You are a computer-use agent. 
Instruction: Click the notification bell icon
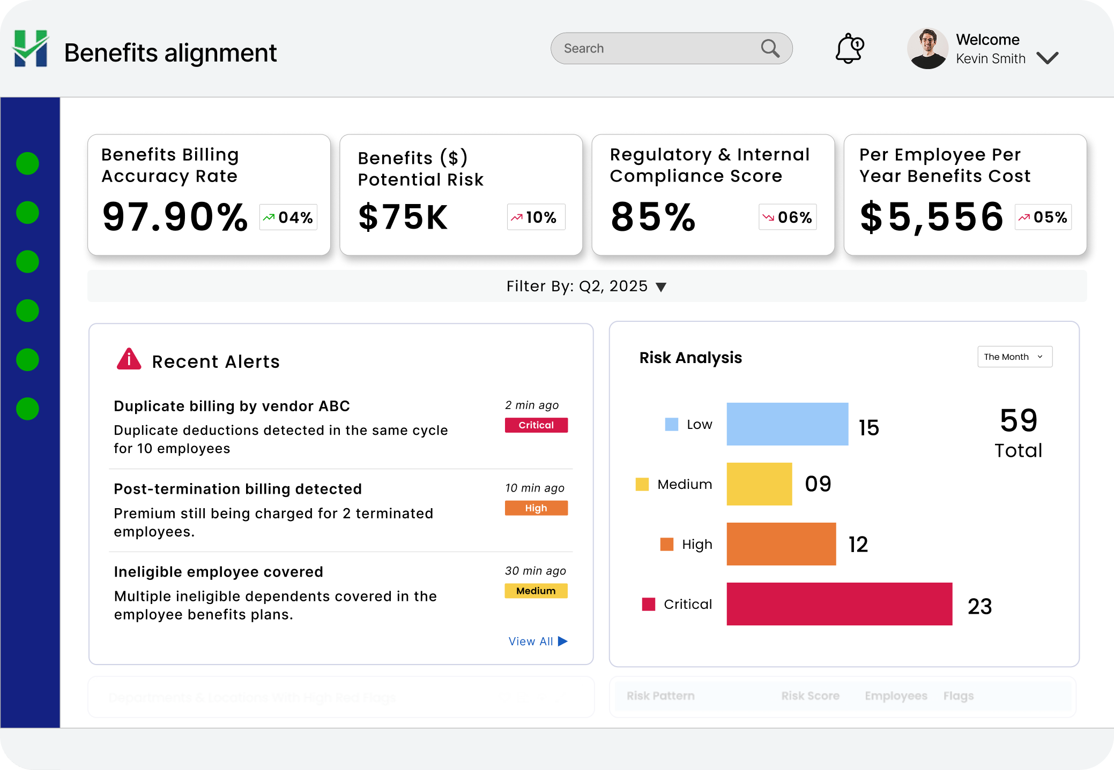click(850, 49)
